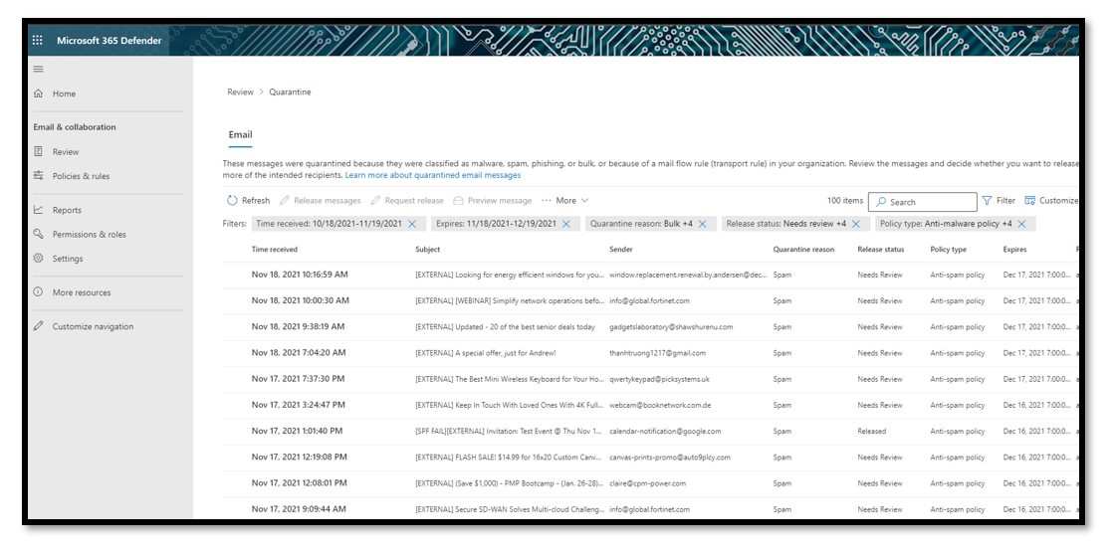Select row from claire@cpm-power.com

pos(650,483)
